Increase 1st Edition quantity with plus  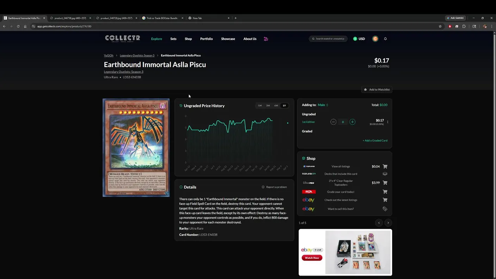coord(352,122)
